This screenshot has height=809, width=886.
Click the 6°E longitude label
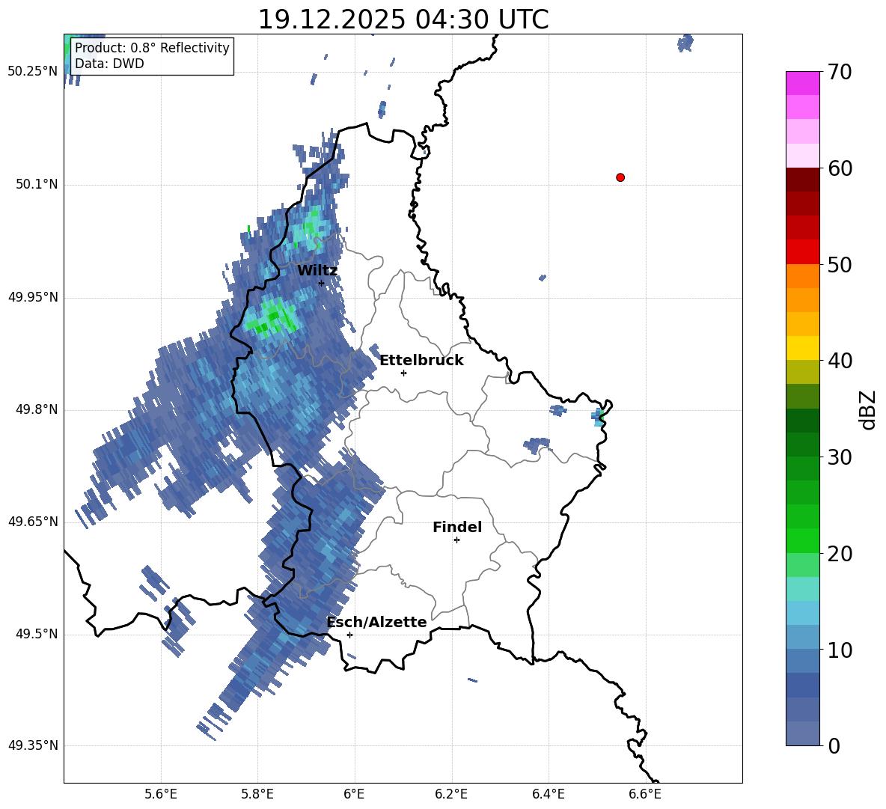tap(354, 794)
